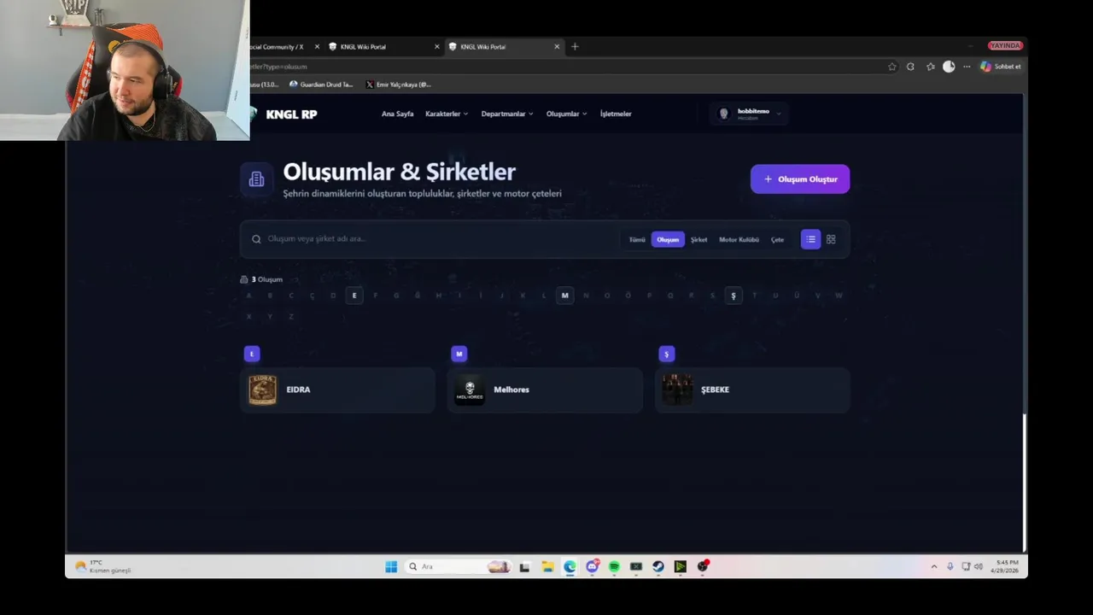Open File Explorer from taskbar
Image resolution: width=1093 pixels, height=615 pixels.
click(547, 566)
